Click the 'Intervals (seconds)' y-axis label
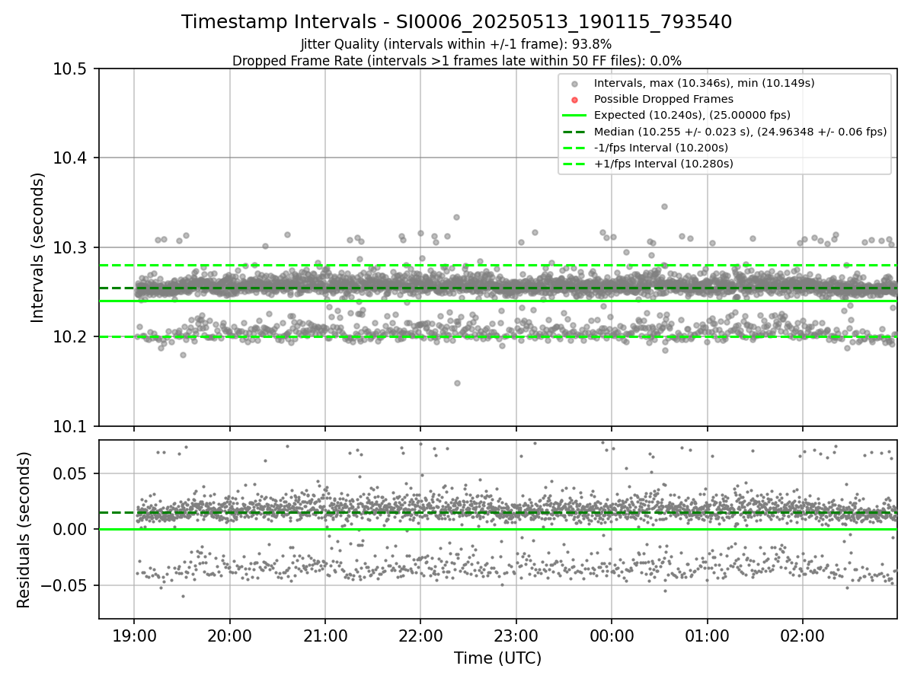Screen dimensions: 914x685 coord(38,247)
